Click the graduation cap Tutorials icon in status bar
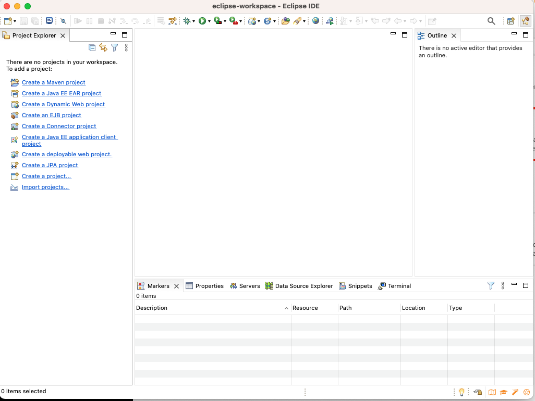 [503, 392]
